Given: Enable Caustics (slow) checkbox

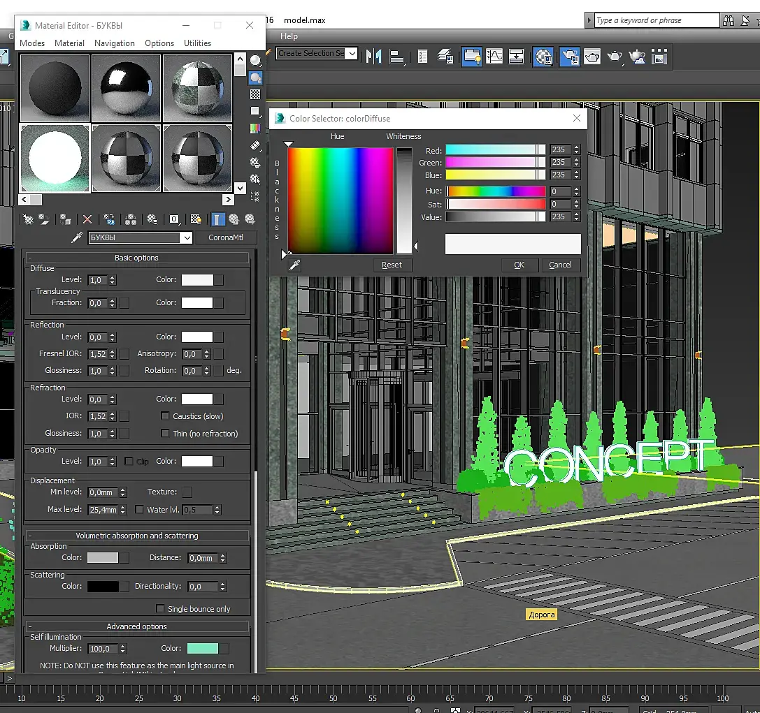Looking at the screenshot, I should 166,416.
